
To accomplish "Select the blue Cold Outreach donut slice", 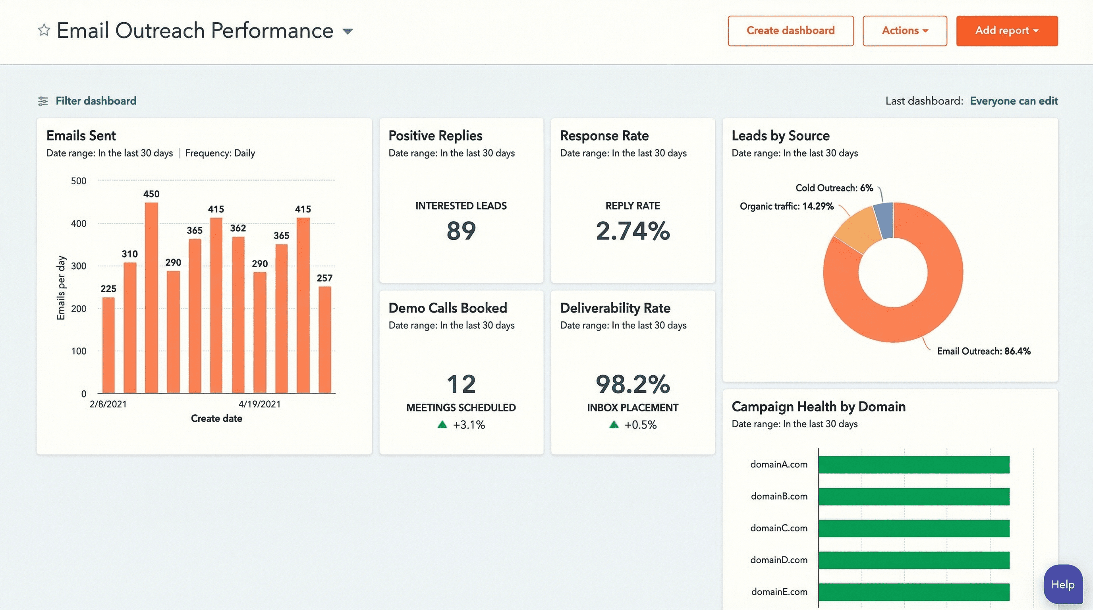I will coord(884,220).
